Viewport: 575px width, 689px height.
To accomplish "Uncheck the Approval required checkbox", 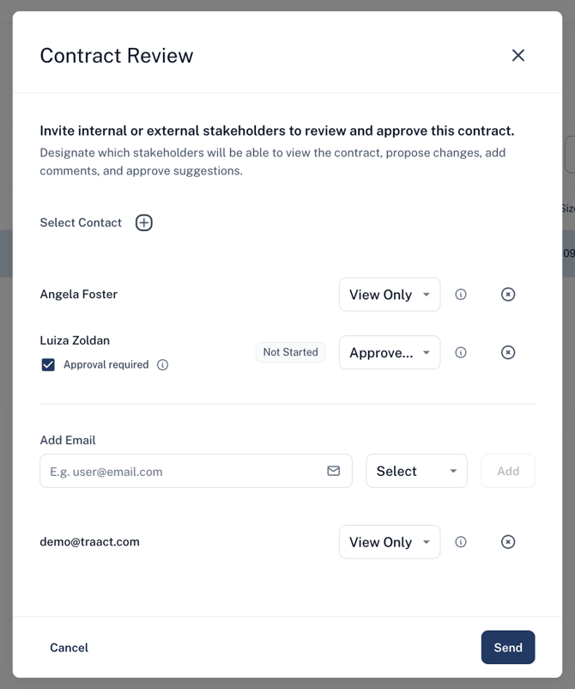I will point(48,365).
